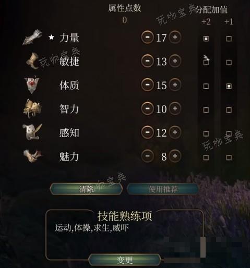The height and width of the screenshot is (268, 250).
Task: Click the gauntlet icon for 力量
Action: pos(32,37)
